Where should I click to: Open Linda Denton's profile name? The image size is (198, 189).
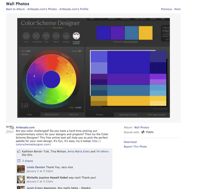pos(36,167)
